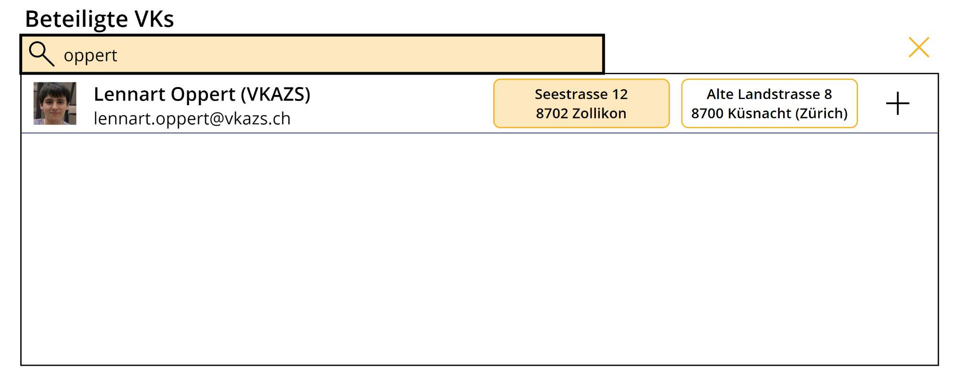Select the Alte Landstrasse 8 address option
The height and width of the screenshot is (374, 958).
tap(769, 103)
